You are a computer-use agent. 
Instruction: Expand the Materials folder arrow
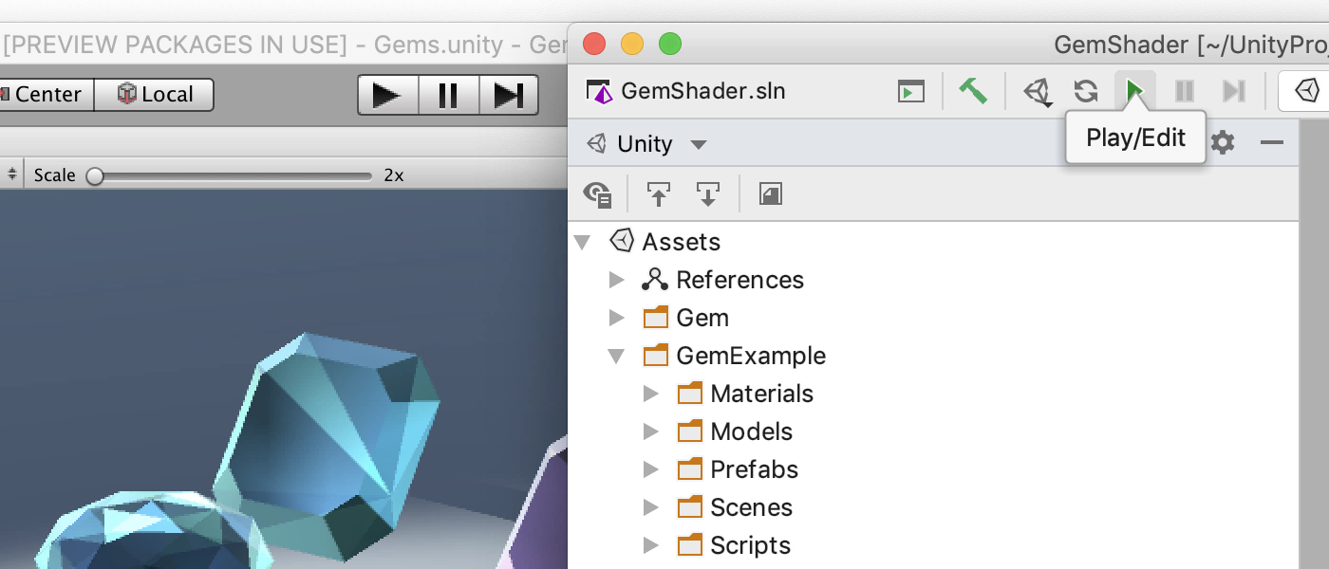651,394
